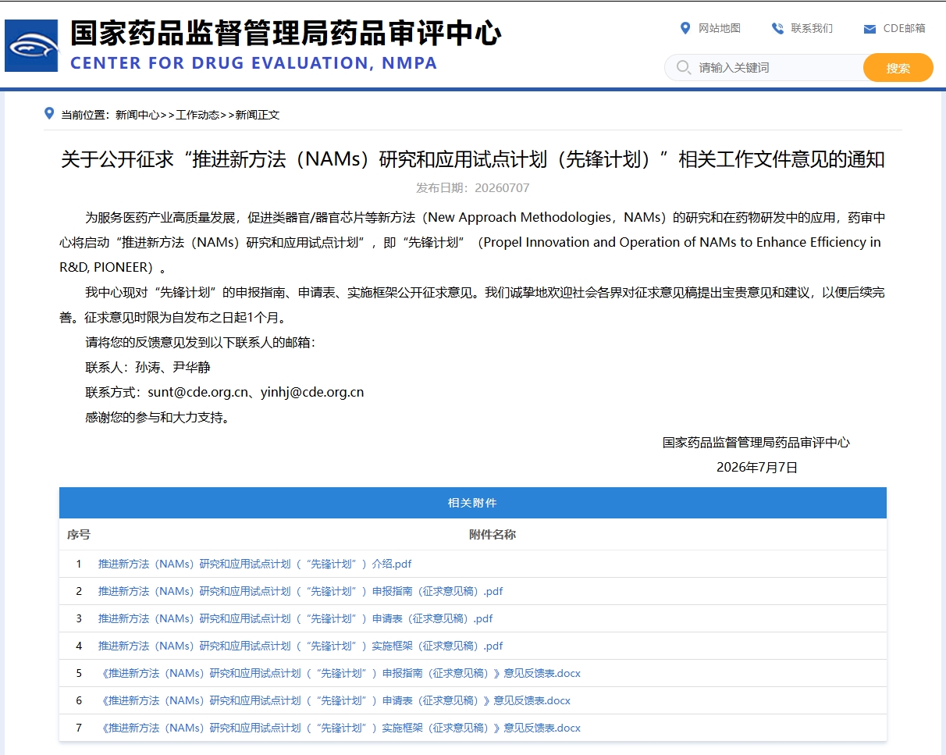This screenshot has height=755, width=946.
Task: Open attachment 3 申请表 (征求意见稿).pdf
Action: point(295,618)
